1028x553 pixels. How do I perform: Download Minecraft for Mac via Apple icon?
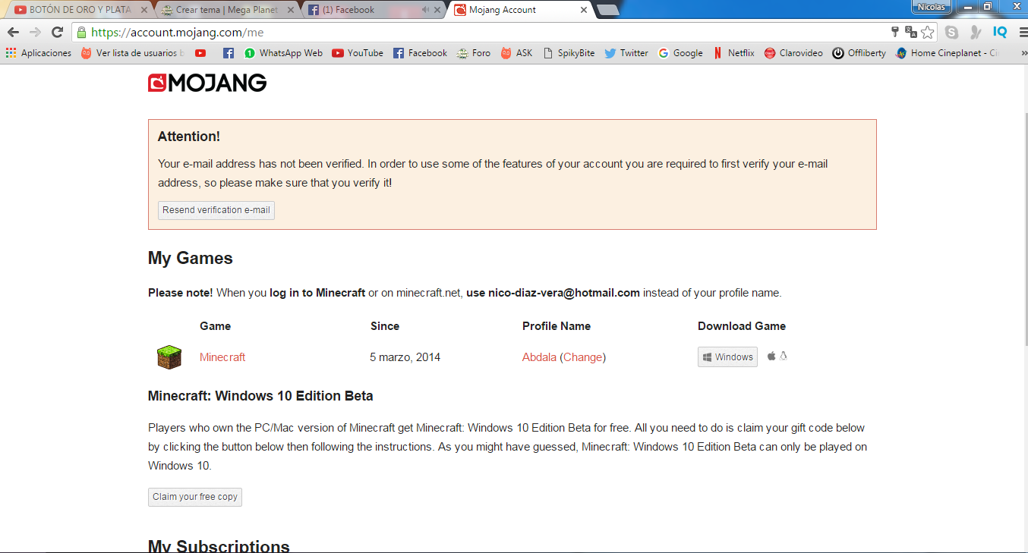pyautogui.click(x=771, y=356)
